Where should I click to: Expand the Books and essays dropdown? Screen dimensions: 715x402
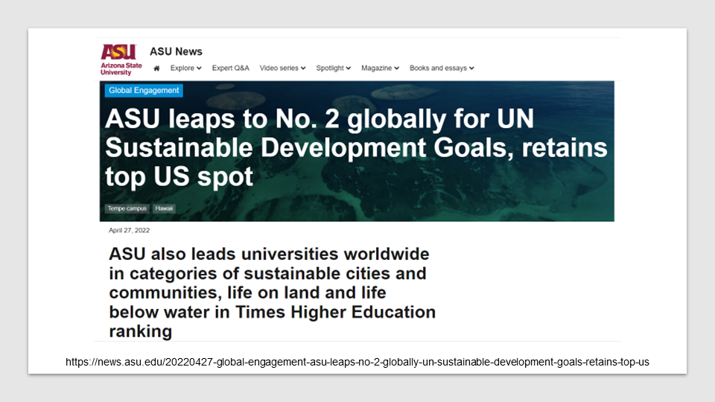tap(442, 68)
